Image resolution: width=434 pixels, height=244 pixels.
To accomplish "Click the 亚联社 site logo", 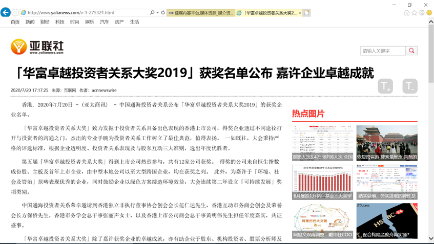I will coord(37,47).
